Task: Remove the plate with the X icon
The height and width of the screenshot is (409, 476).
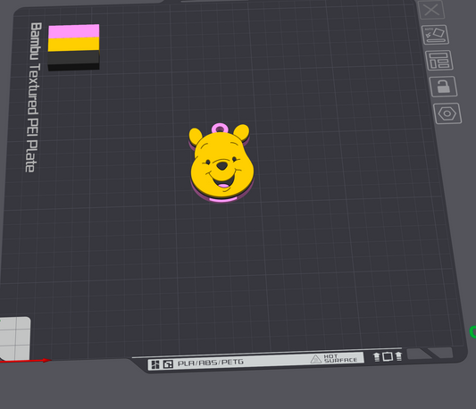Action: point(431,10)
